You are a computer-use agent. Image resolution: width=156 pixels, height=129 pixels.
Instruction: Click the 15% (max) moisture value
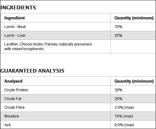tap(124, 116)
